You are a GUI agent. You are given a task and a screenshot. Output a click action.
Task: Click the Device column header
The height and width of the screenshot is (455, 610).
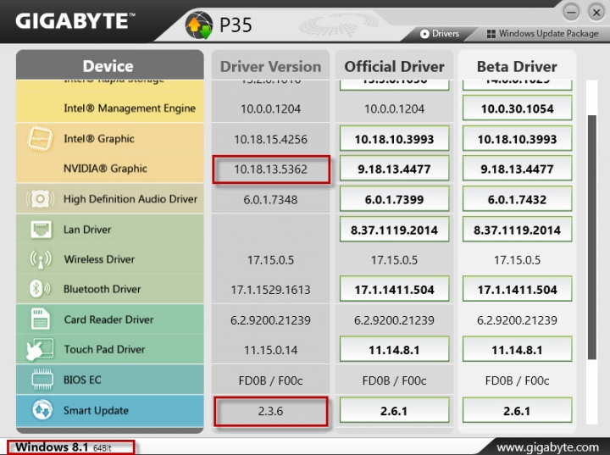(x=110, y=65)
